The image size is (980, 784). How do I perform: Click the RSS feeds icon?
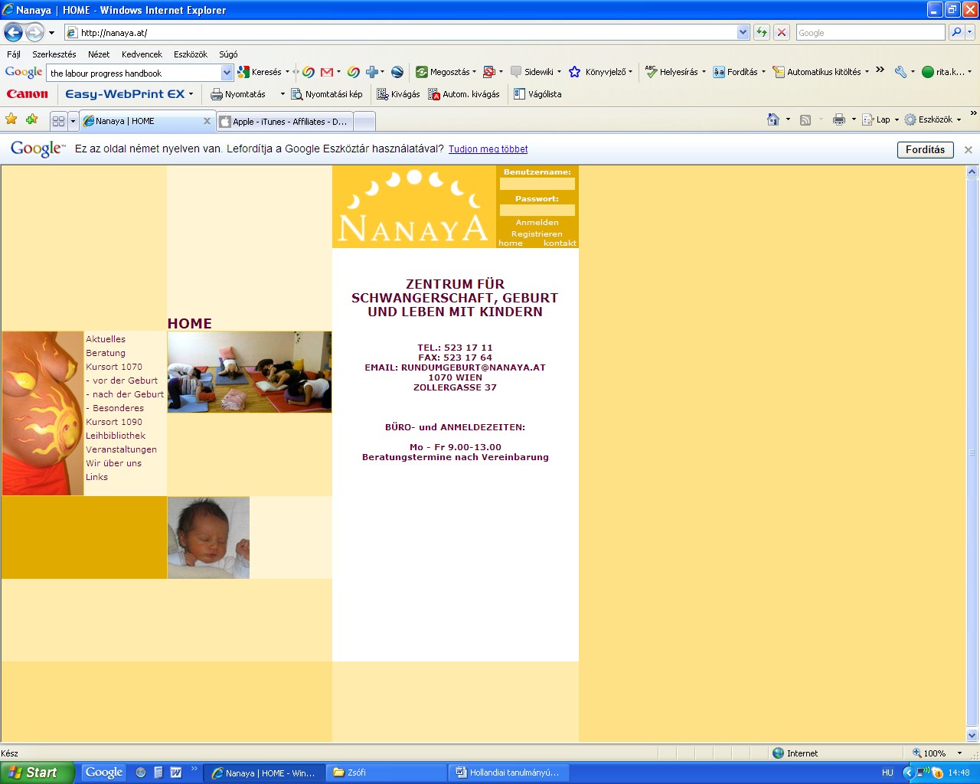pos(805,119)
